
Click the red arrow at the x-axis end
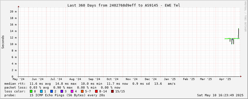coord(241,76)
